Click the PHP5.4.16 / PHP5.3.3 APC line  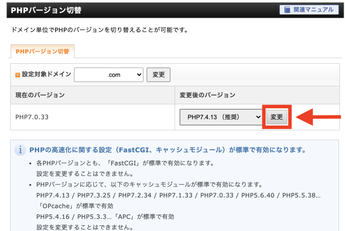coord(105,216)
